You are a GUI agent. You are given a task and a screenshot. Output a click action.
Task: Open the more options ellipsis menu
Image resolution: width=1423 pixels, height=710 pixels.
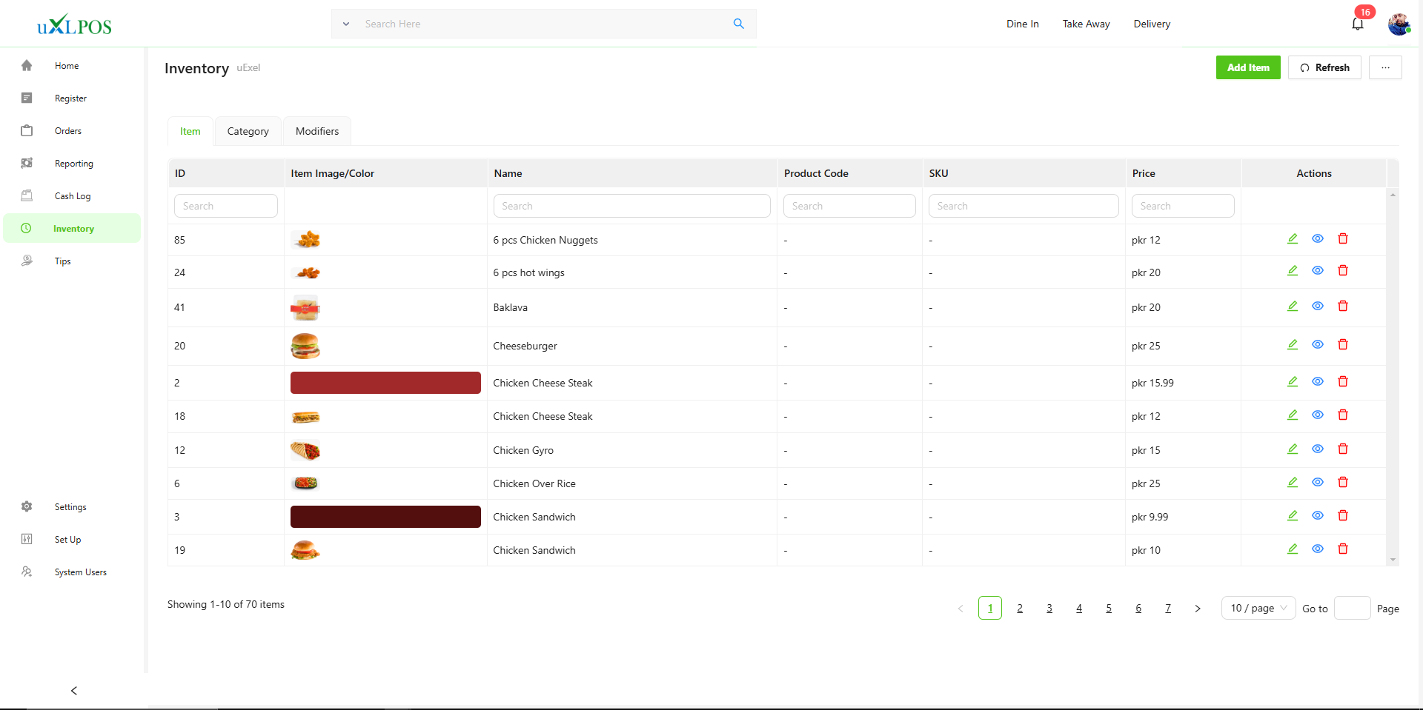[1384, 67]
